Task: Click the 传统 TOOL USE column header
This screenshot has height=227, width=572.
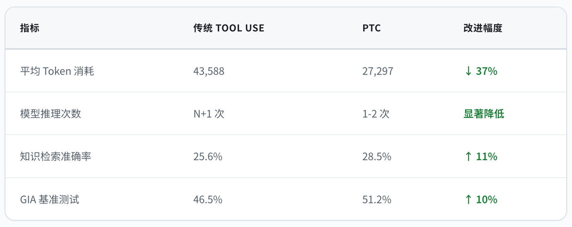Action: pos(229,28)
